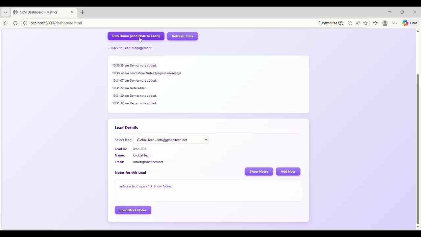Screen dimensions: 421x237
Task: Select log entry "10:31:30 am Demo: note added."
Action: tap(134, 96)
